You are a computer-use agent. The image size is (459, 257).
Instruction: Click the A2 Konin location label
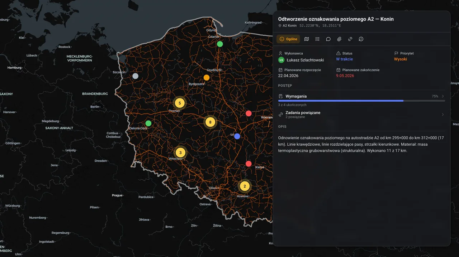pyautogui.click(x=289, y=26)
